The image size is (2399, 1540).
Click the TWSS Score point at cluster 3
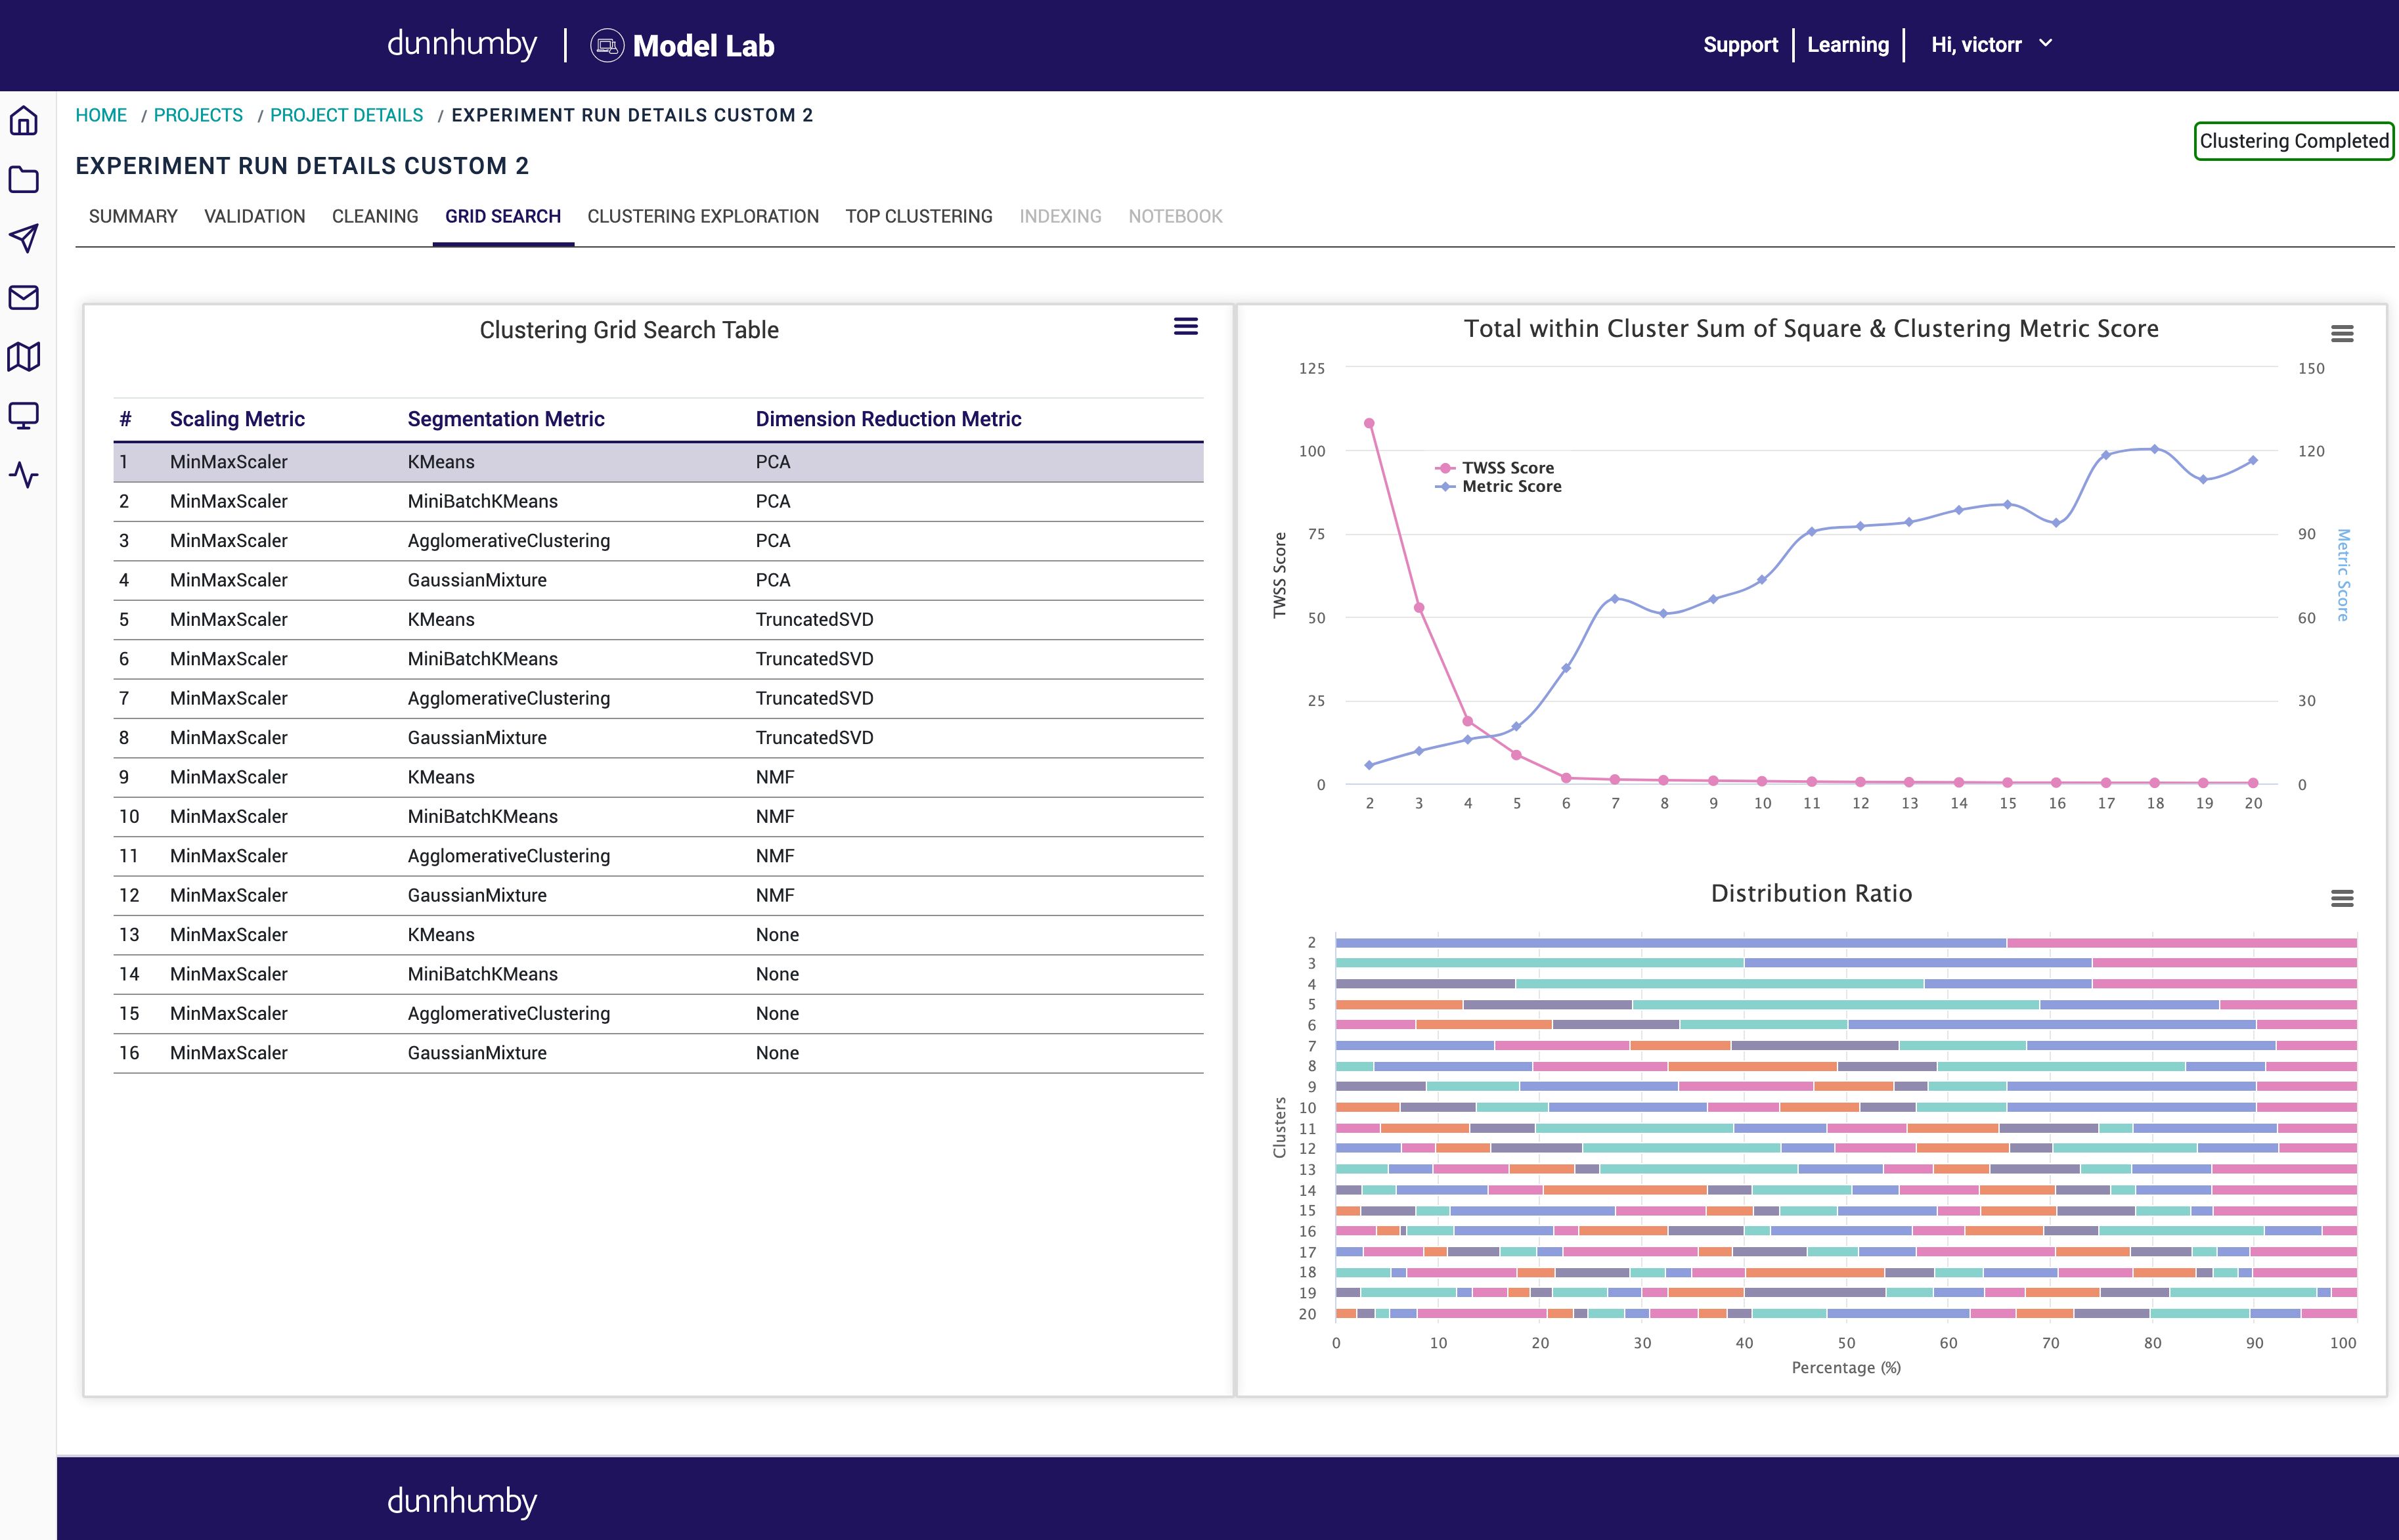coord(1419,608)
